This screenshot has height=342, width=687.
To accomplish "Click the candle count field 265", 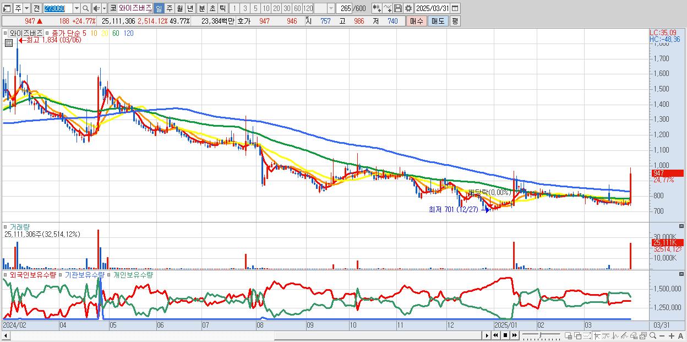I will (x=343, y=8).
